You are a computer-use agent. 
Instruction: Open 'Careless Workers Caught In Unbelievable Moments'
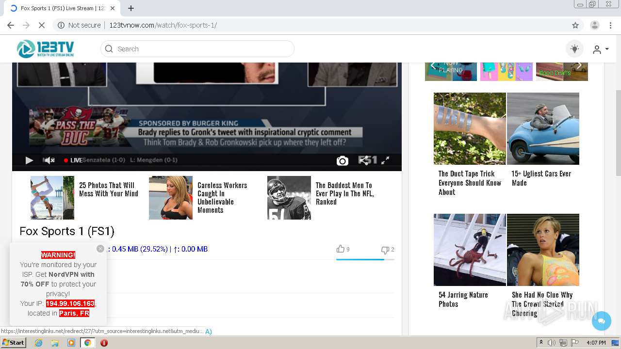point(222,198)
